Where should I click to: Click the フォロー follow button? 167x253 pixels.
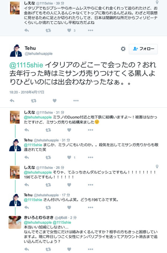coord(143,49)
